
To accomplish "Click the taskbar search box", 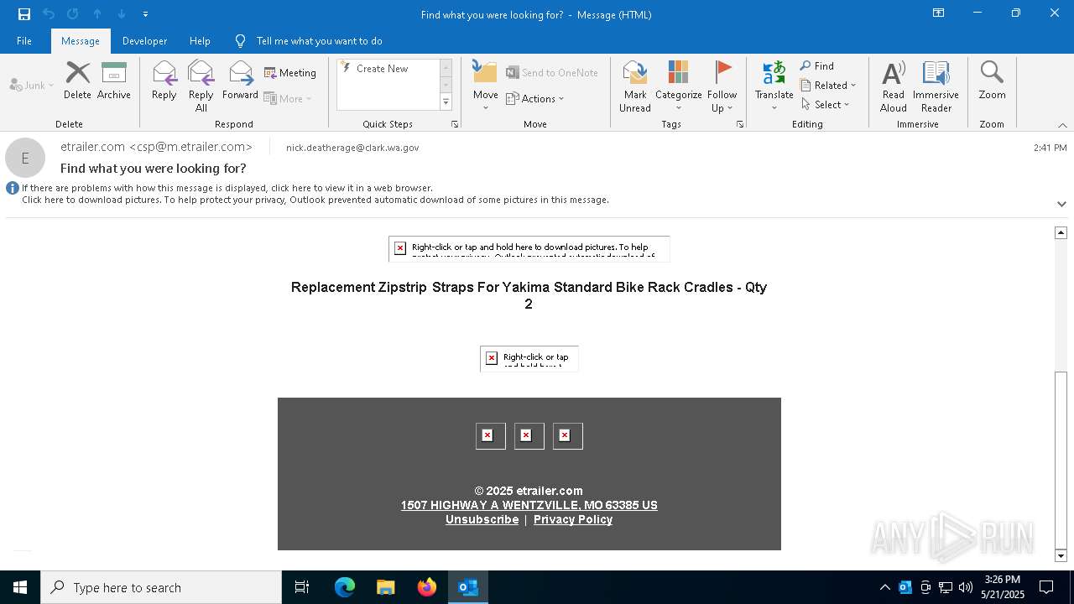I will pos(161,587).
